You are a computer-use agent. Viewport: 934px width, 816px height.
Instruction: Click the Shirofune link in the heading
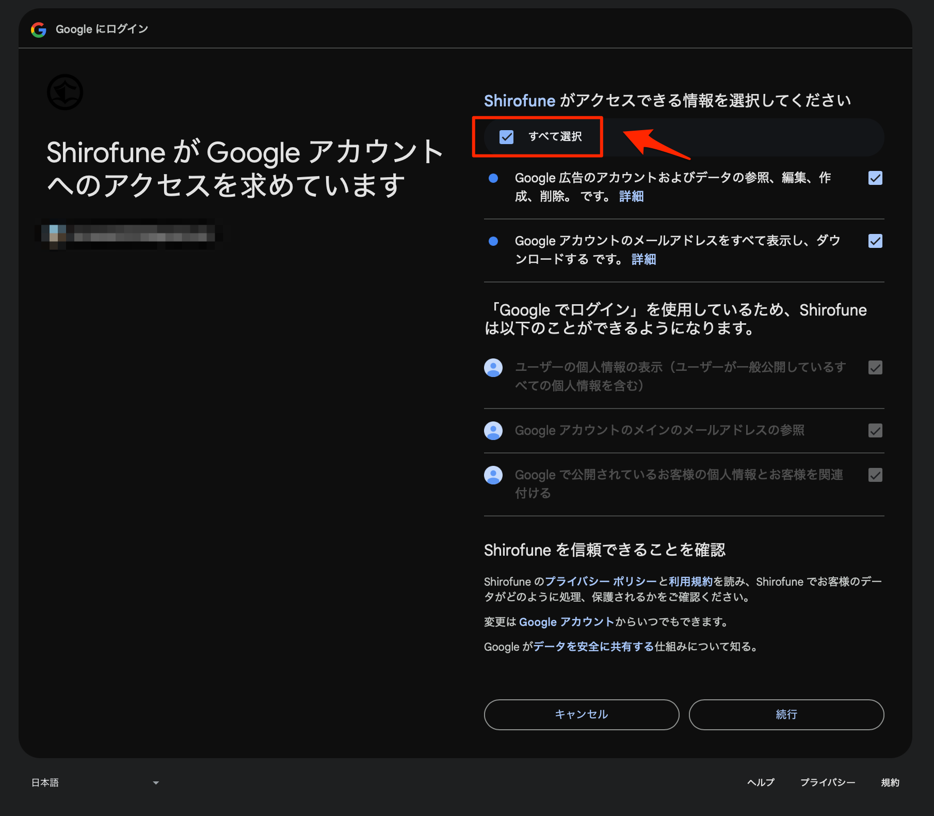[x=520, y=101]
